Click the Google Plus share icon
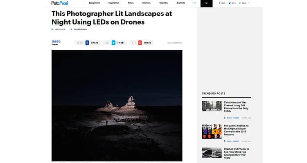Screen dimensions: 307x163 [x=140, y=42]
